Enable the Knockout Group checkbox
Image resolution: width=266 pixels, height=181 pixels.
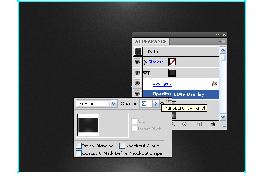pyautogui.click(x=122, y=146)
